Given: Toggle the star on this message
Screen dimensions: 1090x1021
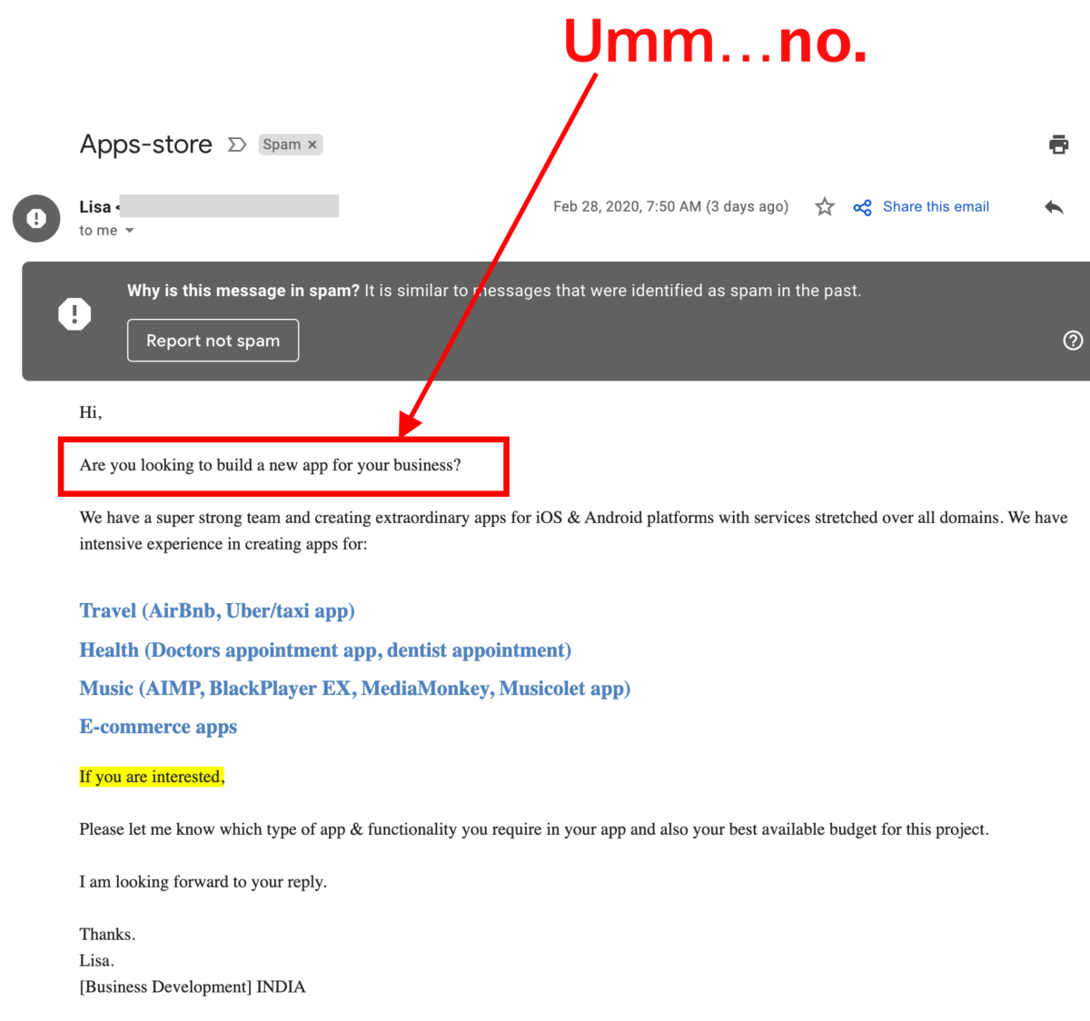Looking at the screenshot, I should [824, 206].
